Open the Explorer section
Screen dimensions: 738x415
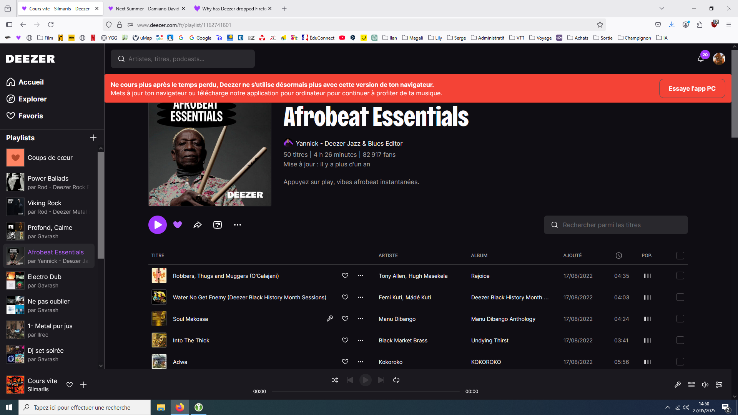pos(27,99)
